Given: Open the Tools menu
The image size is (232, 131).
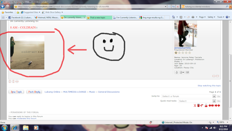Looking at the screenshot, I should point(221,17).
